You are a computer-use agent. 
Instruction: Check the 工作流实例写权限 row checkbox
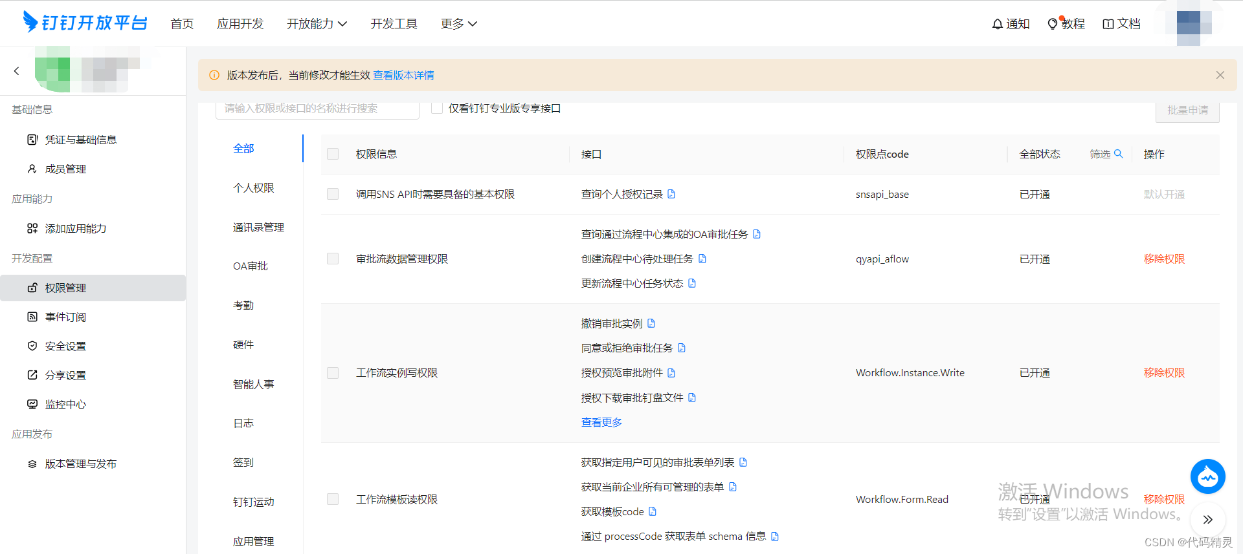pyautogui.click(x=333, y=373)
